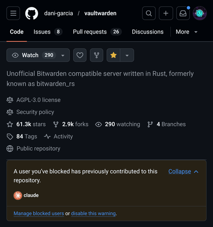213x227 pixels.
Task: Open the search magnifier button
Action: [x=149, y=13]
